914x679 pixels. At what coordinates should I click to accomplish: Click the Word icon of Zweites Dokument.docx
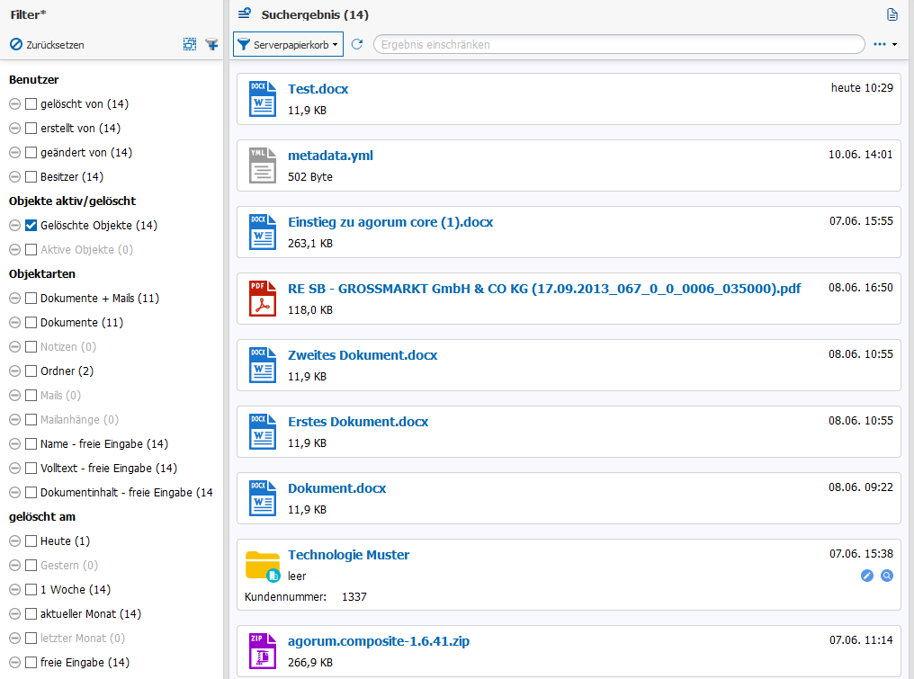[x=263, y=365]
